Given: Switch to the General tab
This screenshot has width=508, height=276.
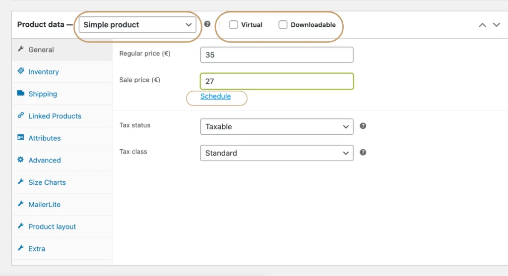Looking at the screenshot, I should [x=62, y=50].
